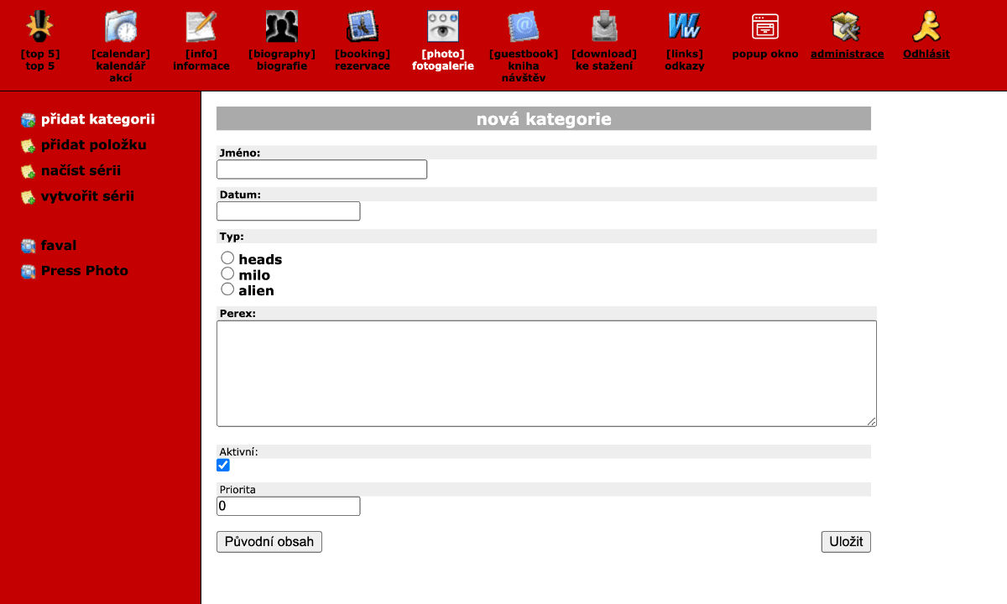Viewport: 1007px width, 604px height.
Task: Click the Perex textarea resize handle
Action: [x=871, y=421]
